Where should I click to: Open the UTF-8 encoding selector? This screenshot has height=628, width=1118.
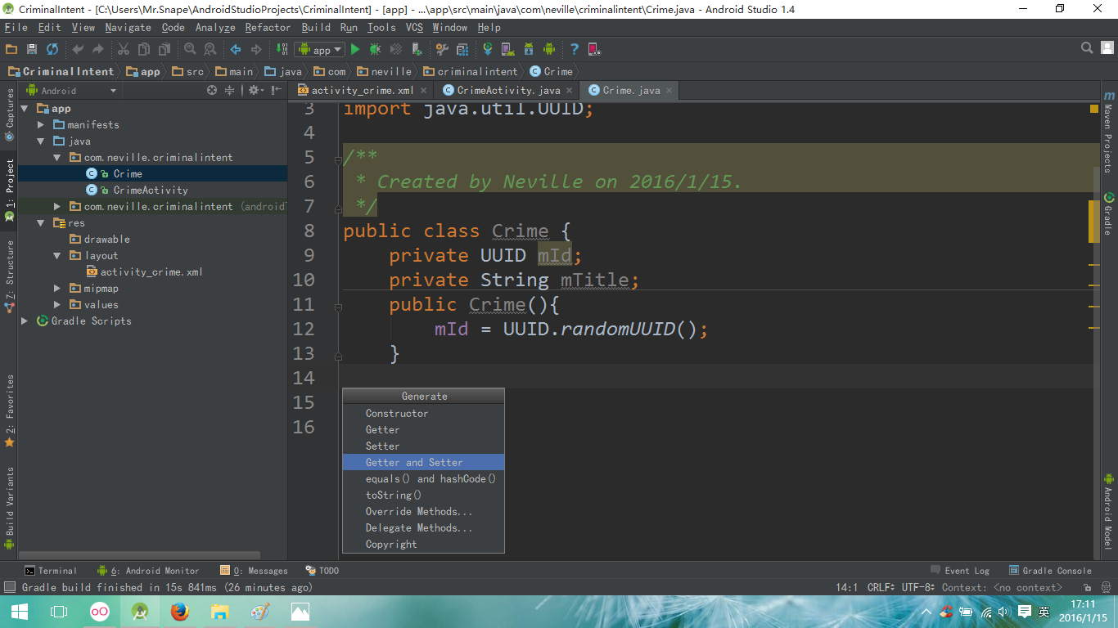tap(918, 587)
